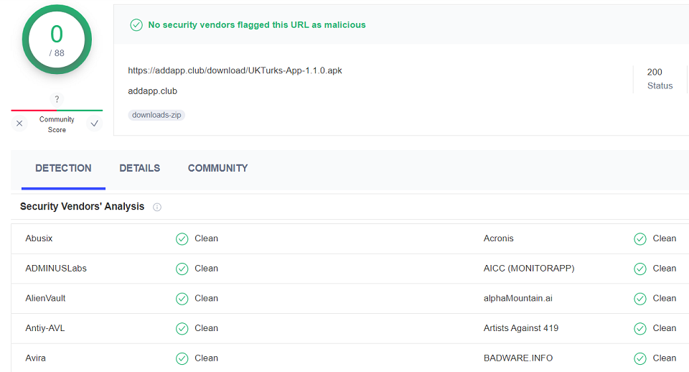Viewport: 689px width, 372px height.
Task: Click the green check icon beside Abusix
Action: [x=182, y=238]
